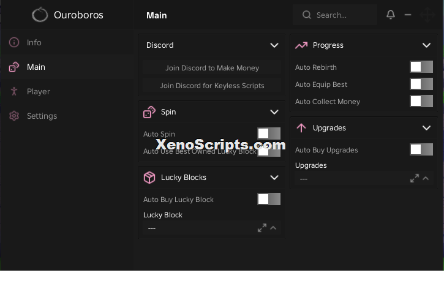The height and width of the screenshot is (289, 444).
Task: Click the Auto Spin label
Action: pyautogui.click(x=159, y=134)
